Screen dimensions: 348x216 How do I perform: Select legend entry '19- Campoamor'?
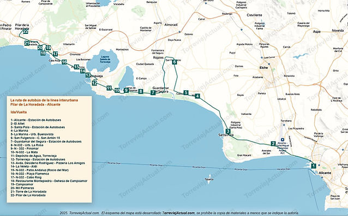[22, 184]
